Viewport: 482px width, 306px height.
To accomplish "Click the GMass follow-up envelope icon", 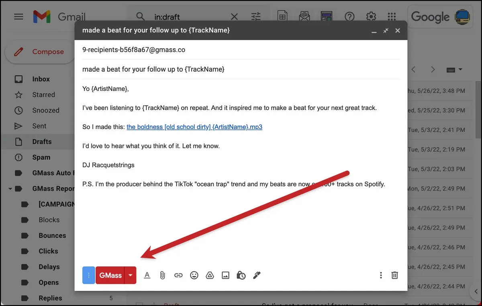I will coord(304,17).
